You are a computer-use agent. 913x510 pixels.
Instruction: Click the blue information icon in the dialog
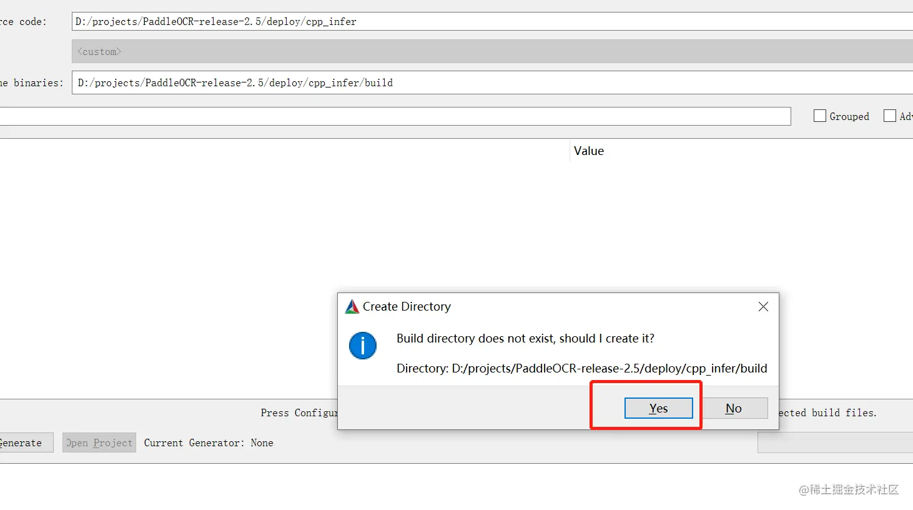click(x=363, y=346)
